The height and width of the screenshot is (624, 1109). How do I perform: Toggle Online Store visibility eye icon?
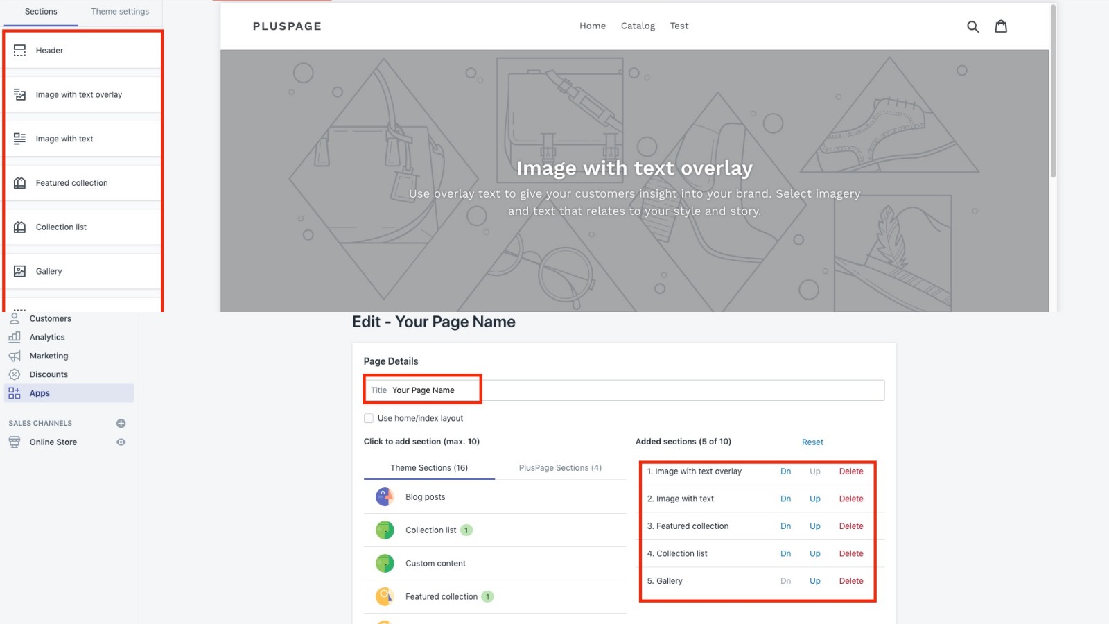(x=121, y=442)
